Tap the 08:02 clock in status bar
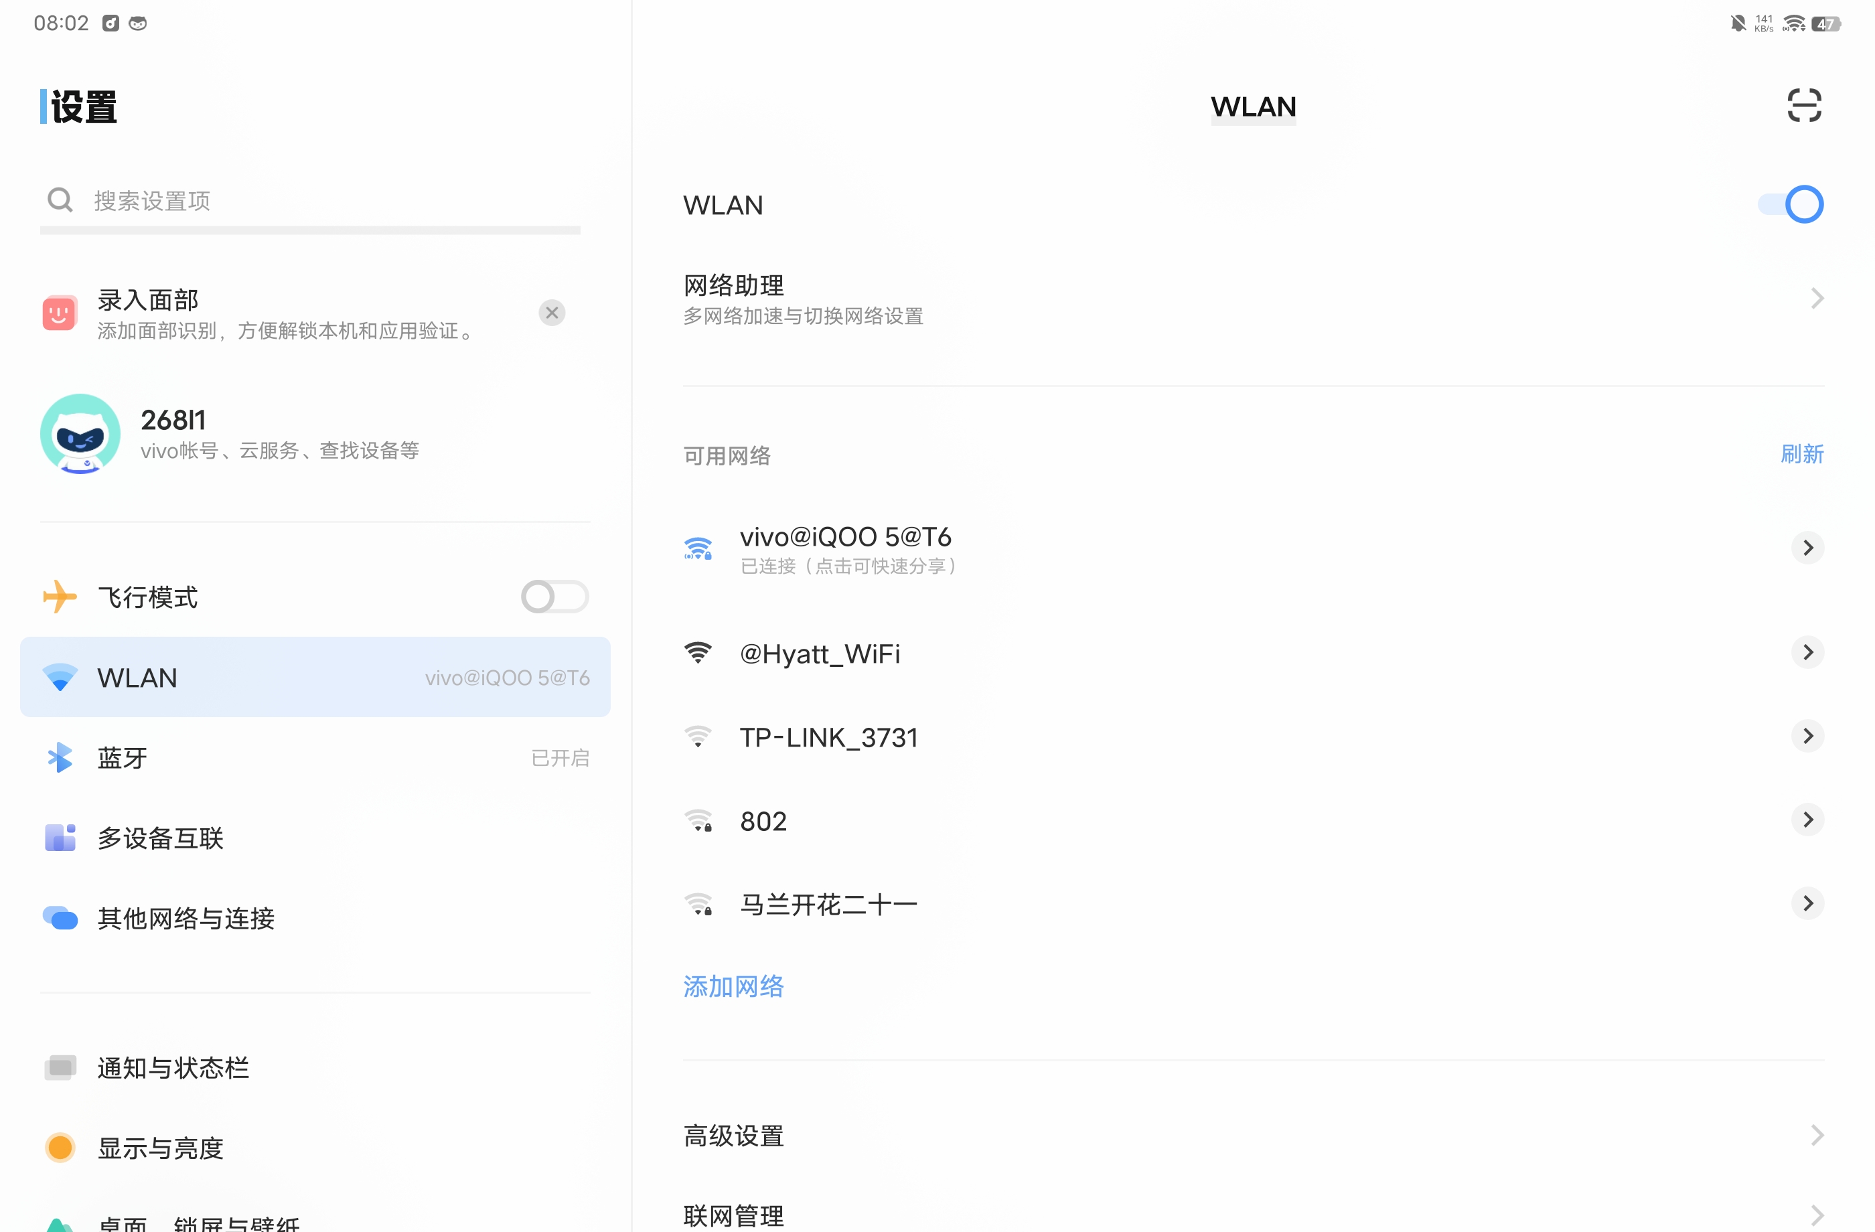 pyautogui.click(x=61, y=23)
